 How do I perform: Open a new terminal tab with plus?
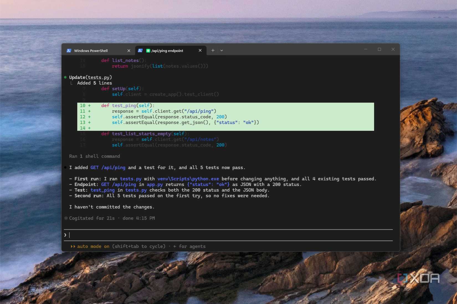point(213,50)
